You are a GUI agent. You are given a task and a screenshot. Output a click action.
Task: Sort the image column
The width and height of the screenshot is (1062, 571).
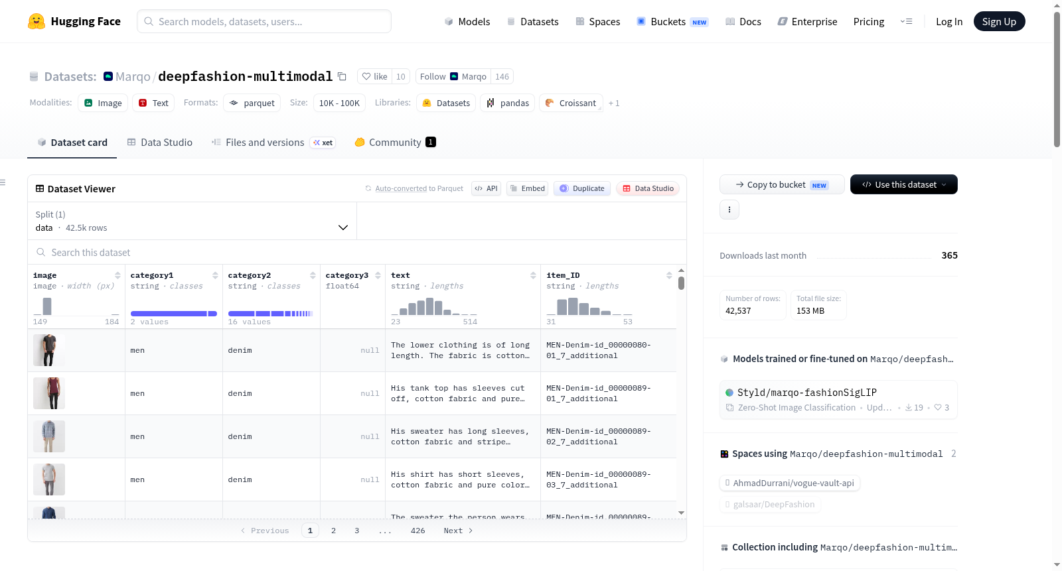pos(117,275)
